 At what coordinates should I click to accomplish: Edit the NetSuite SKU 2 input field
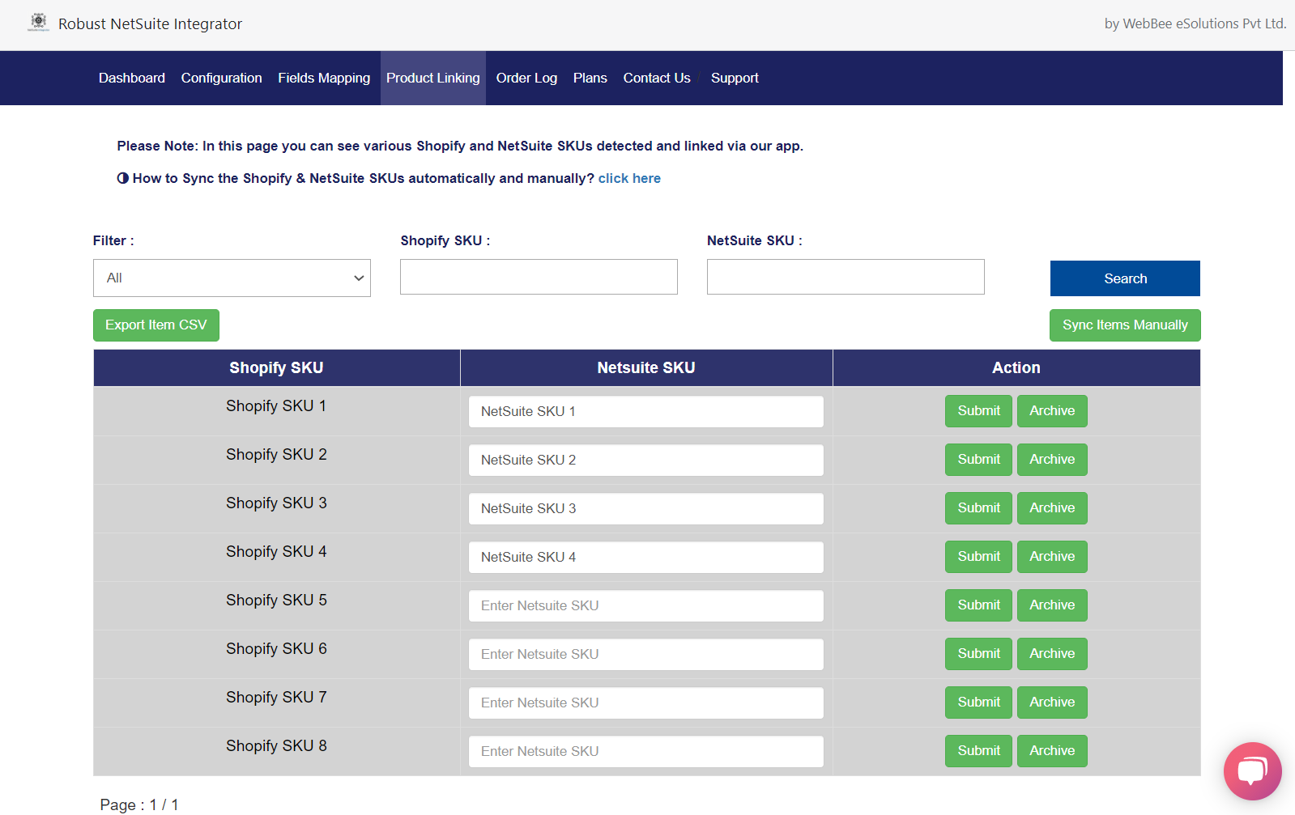click(x=646, y=460)
